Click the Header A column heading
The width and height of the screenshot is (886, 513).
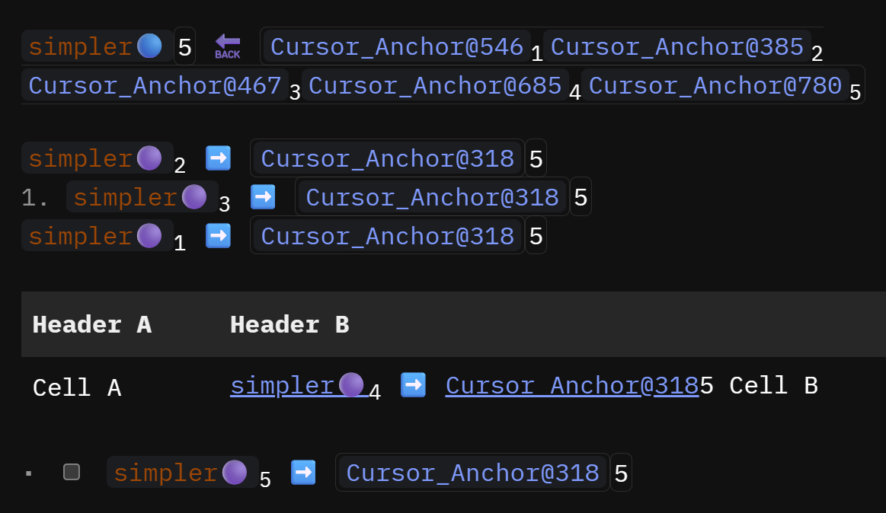coord(91,325)
